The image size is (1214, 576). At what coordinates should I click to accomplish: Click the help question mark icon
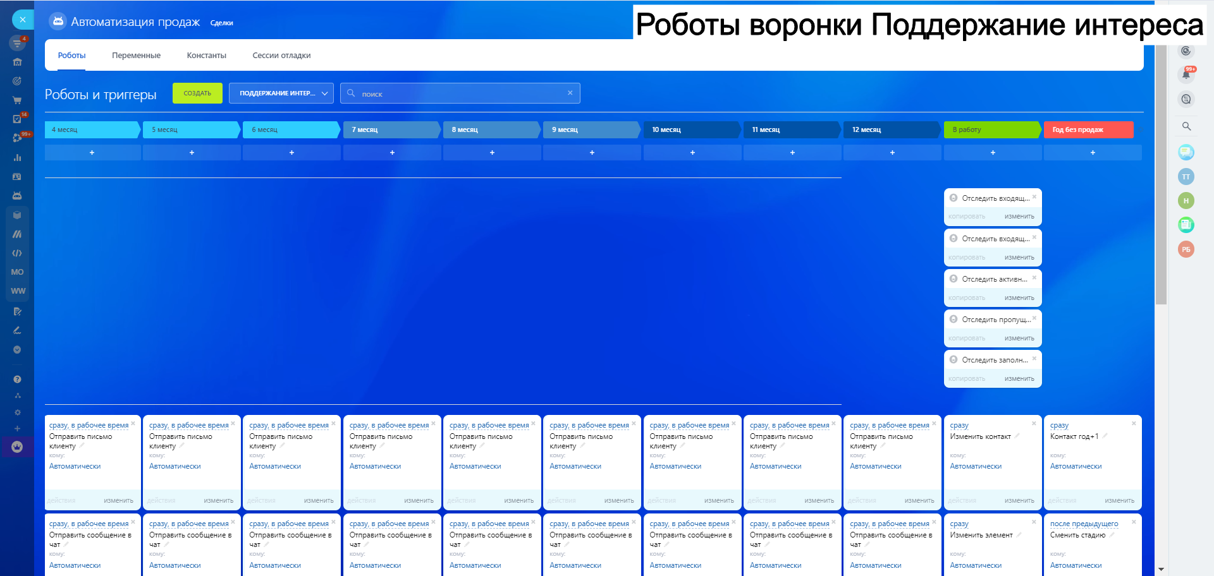click(x=17, y=379)
